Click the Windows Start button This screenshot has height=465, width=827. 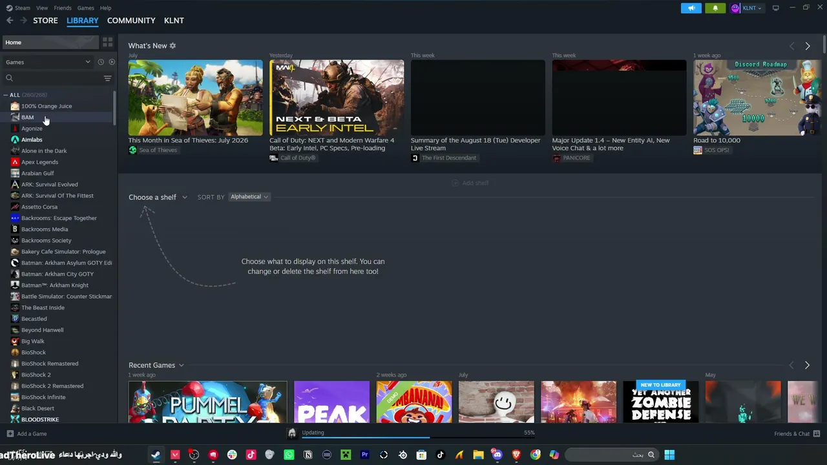pyautogui.click(x=669, y=455)
